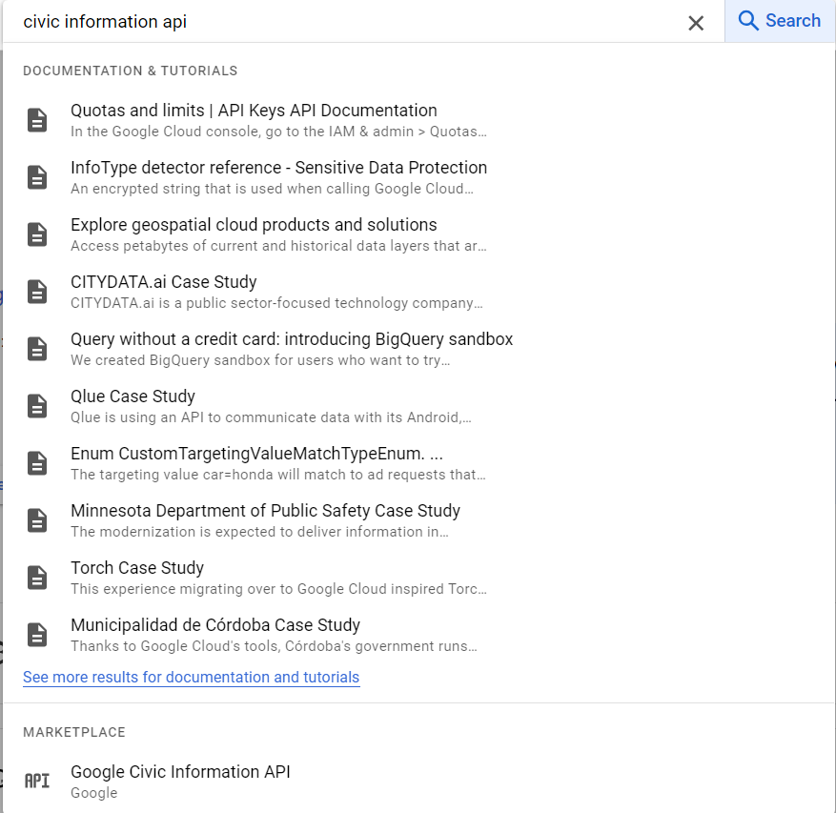Click the document icon beside BigQuery sandbox result

37,349
